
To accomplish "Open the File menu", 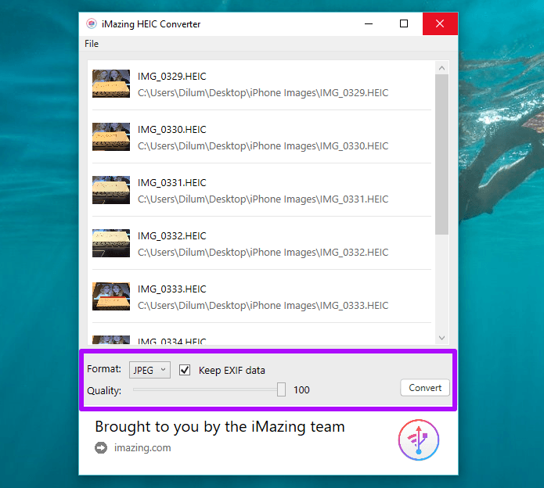I will 92,44.
